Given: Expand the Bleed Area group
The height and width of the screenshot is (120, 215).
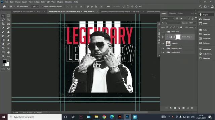Looking at the screenshot, I should tap(166, 32).
